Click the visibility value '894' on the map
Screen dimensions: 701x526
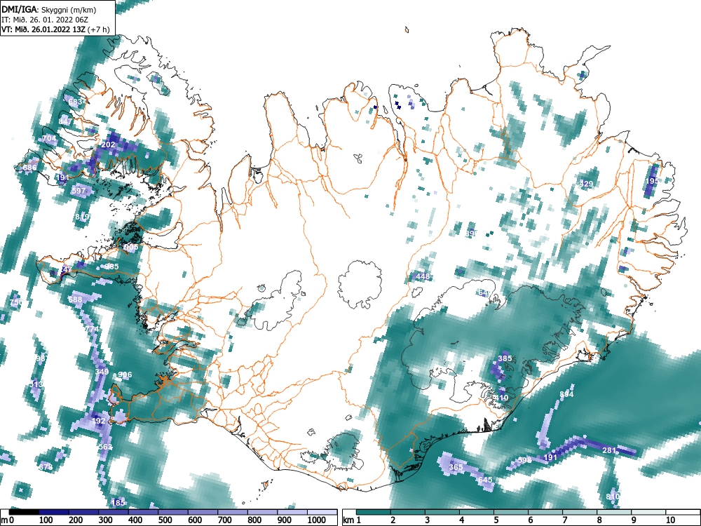[x=566, y=394]
